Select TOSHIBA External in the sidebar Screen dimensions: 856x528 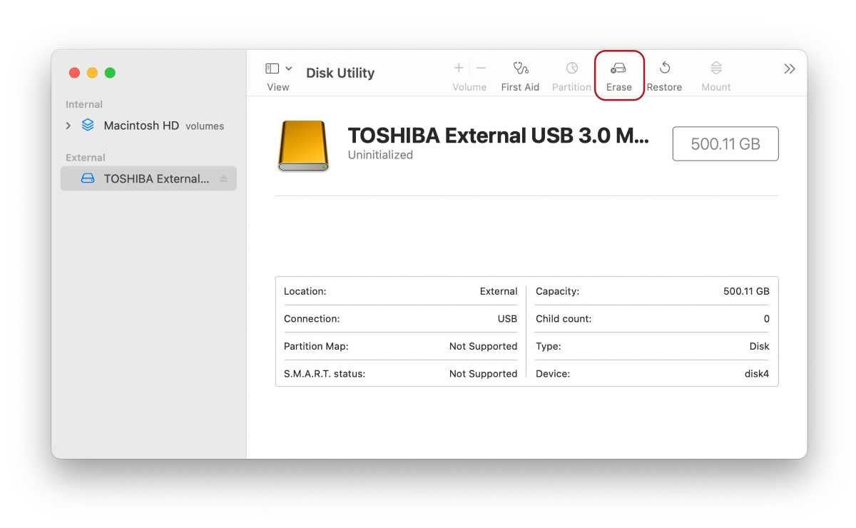tap(156, 179)
